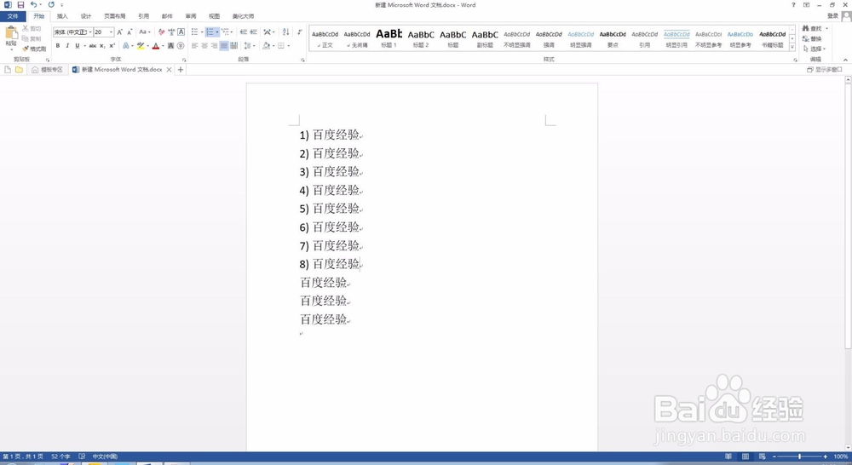Align text to the left

[x=194, y=46]
